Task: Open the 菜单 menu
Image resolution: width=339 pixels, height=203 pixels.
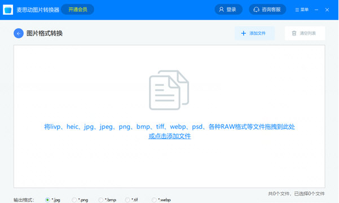Action: pos(302,10)
